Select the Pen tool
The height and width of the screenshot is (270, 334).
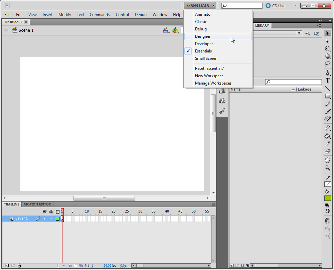click(327, 73)
